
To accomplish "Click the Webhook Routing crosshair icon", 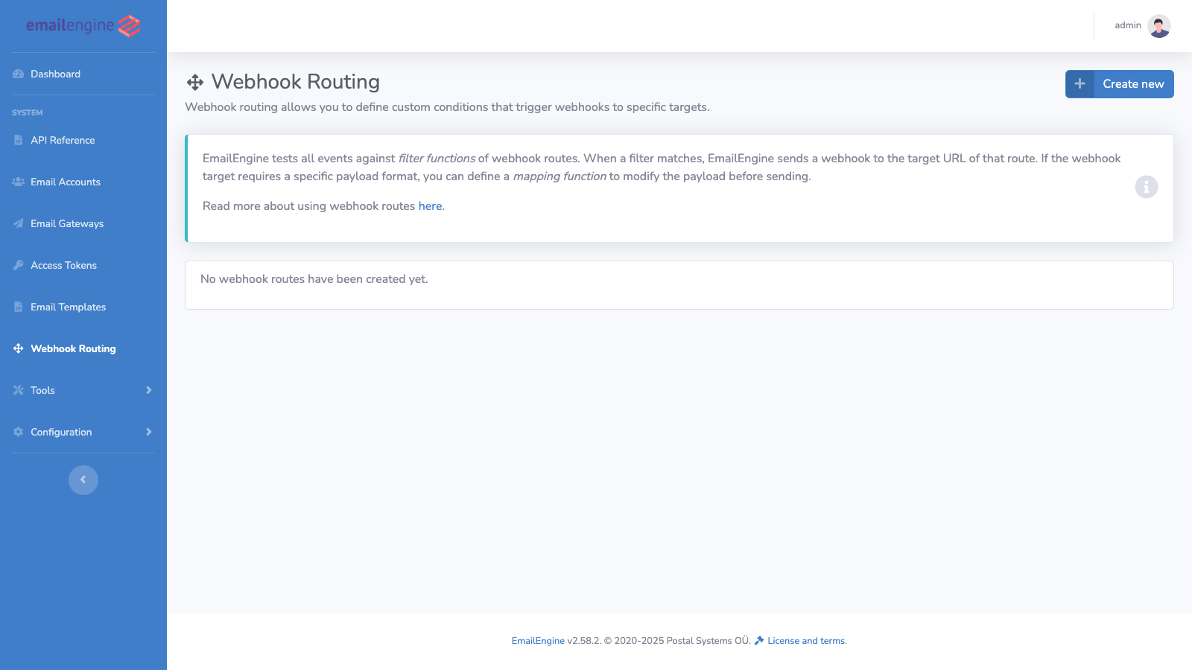I will pyautogui.click(x=17, y=348).
